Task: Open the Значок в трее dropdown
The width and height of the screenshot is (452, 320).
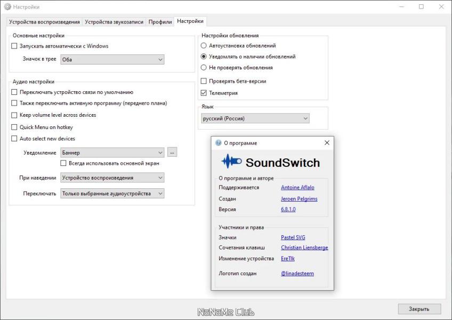Action: coord(112,59)
